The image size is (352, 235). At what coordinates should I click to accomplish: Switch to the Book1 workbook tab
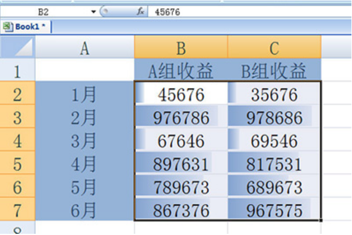pos(27,27)
